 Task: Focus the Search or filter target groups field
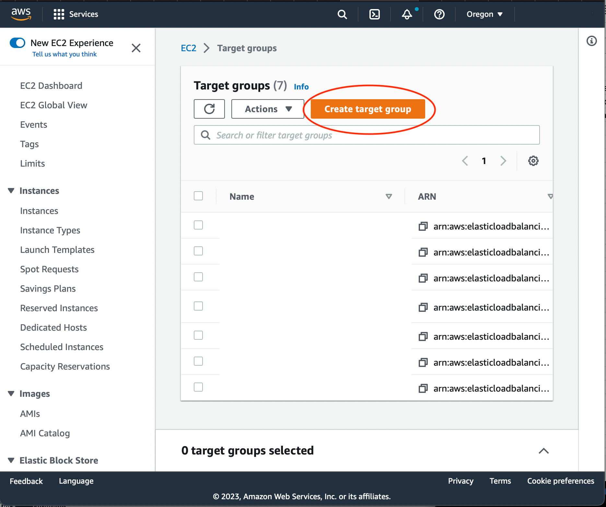pos(367,135)
